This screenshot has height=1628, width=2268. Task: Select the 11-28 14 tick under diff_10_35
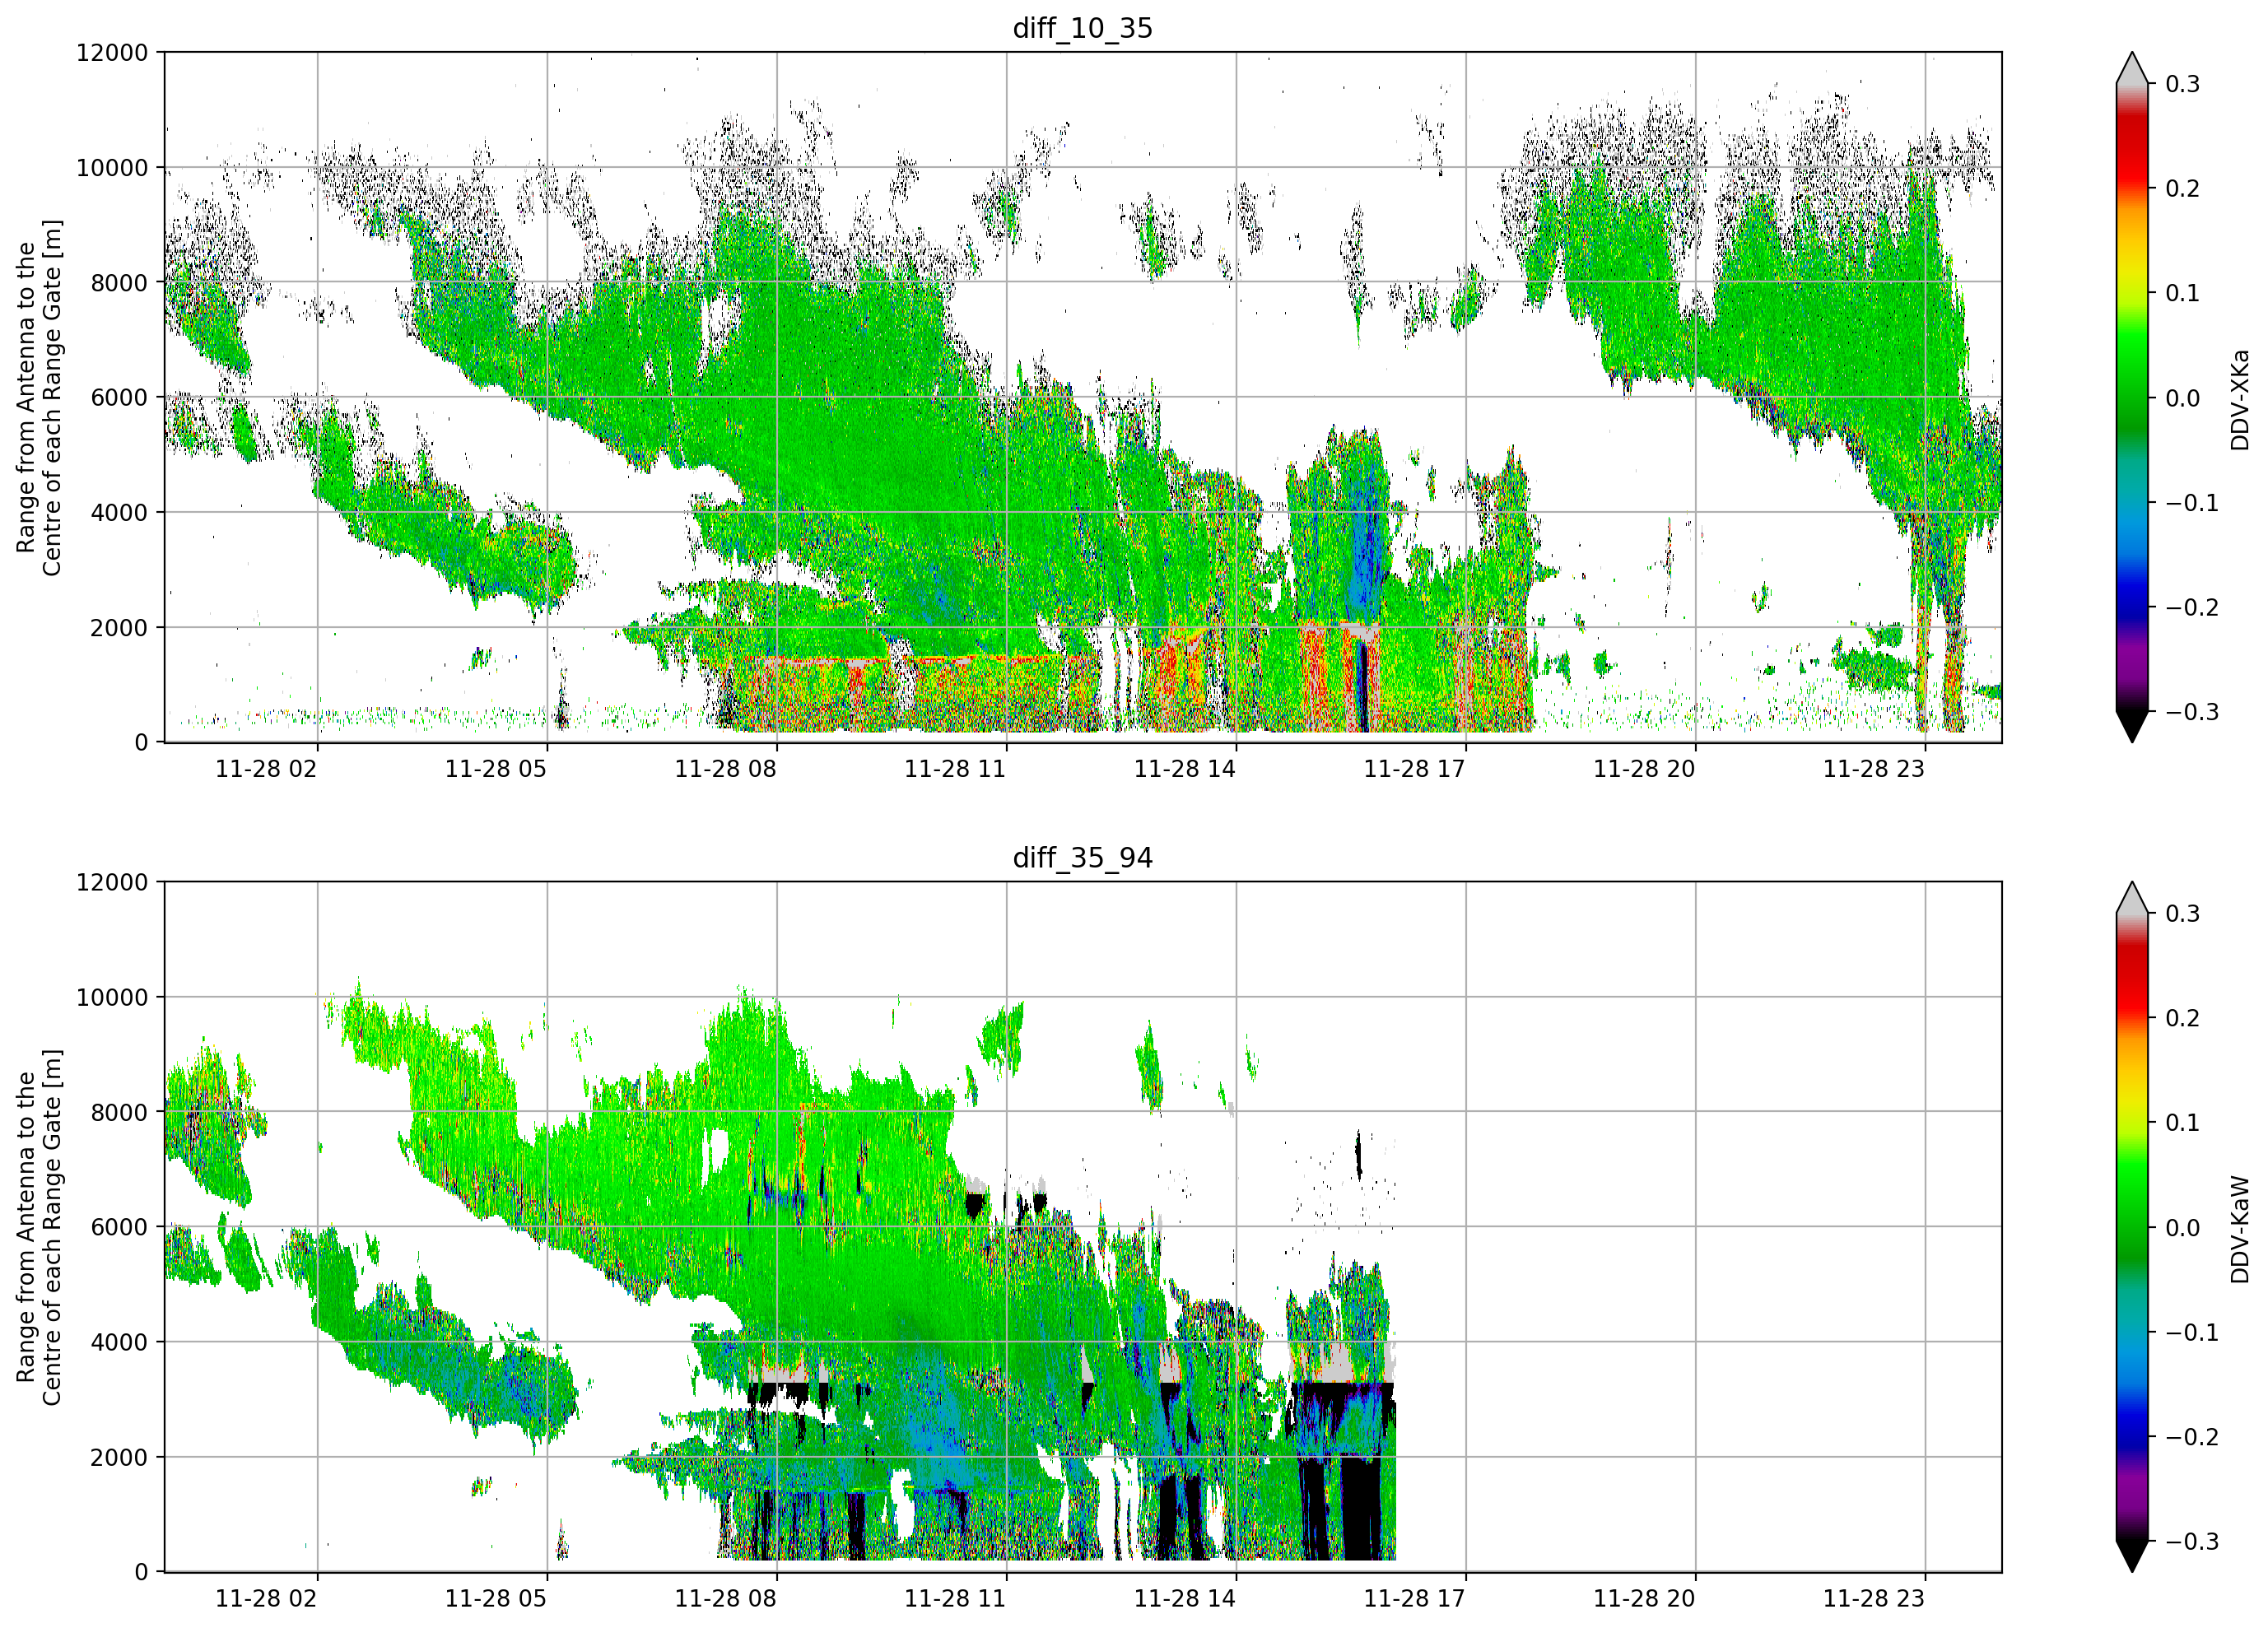click(1185, 769)
